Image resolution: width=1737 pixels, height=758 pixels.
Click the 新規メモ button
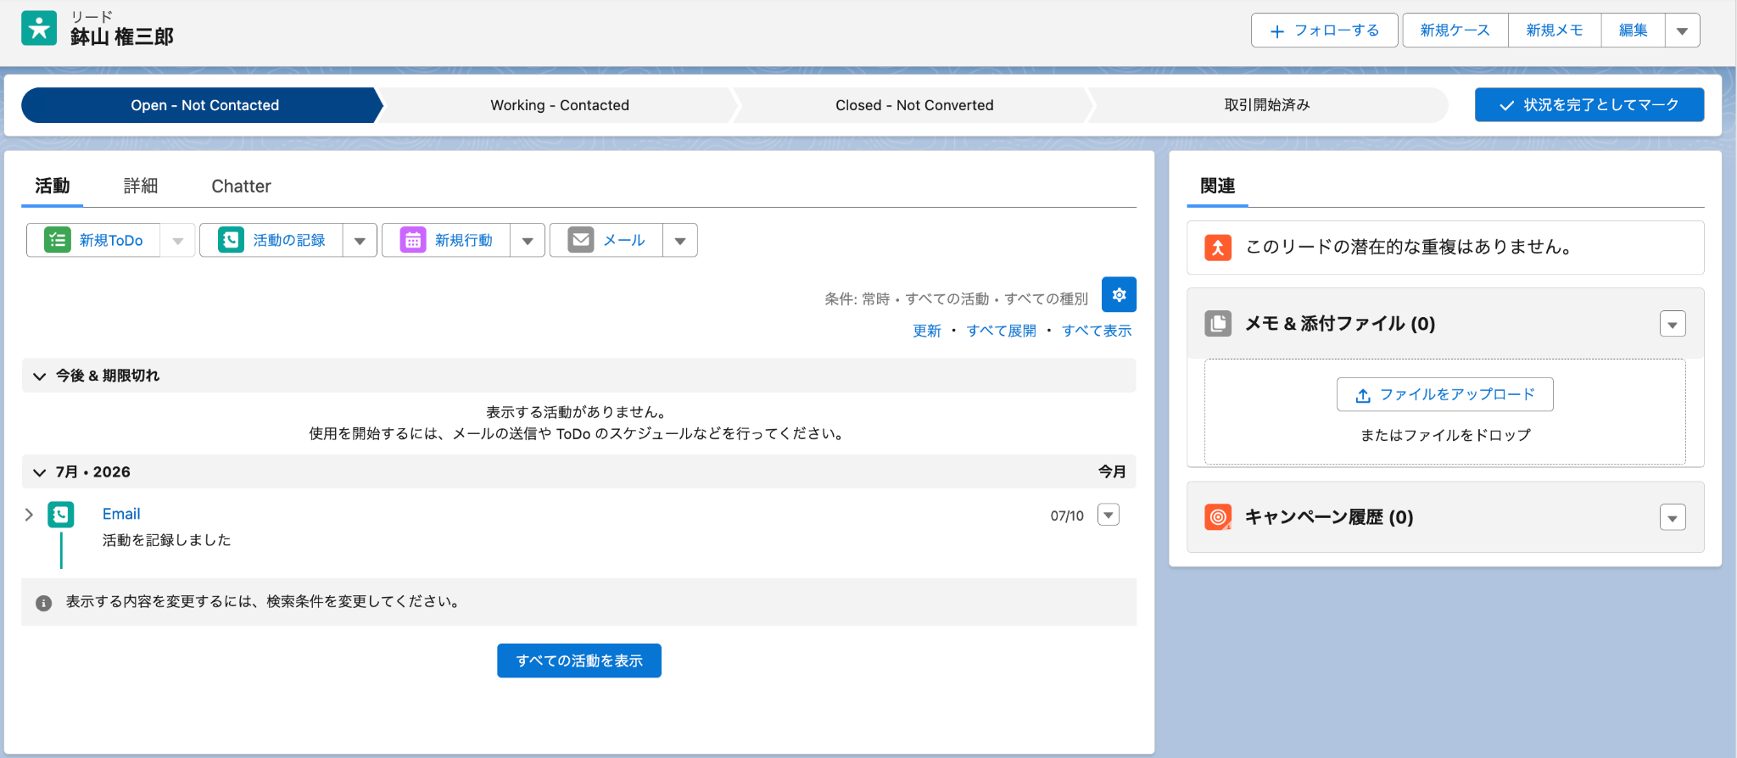(x=1555, y=31)
